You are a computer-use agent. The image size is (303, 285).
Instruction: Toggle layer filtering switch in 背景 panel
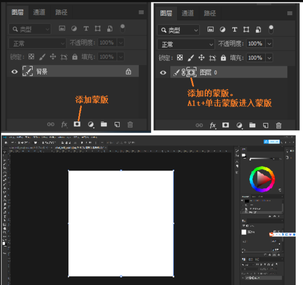tap(122, 28)
